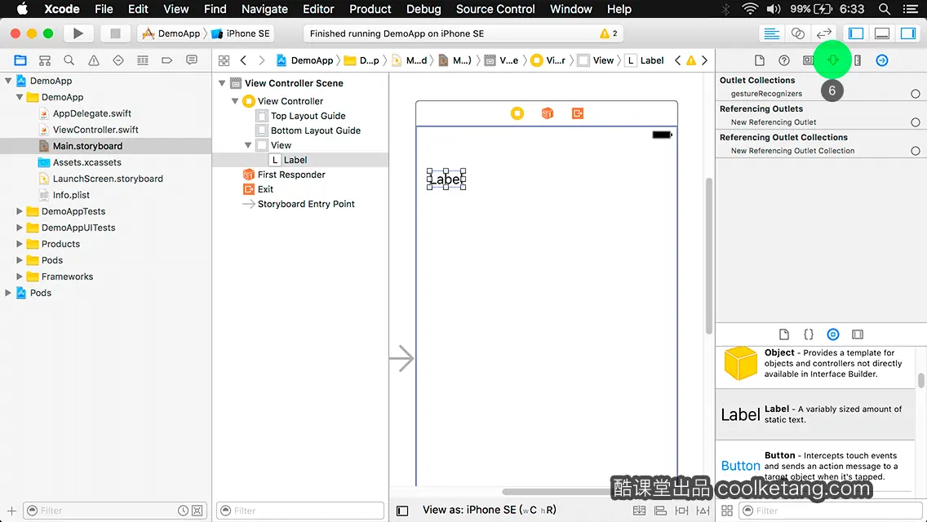The image size is (927, 522).
Task: Go back in editor history
Action: point(243,60)
